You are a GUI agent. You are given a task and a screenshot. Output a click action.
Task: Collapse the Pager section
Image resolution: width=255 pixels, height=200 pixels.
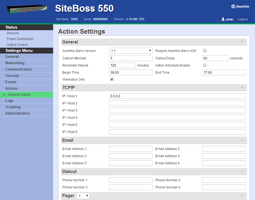click(242, 195)
